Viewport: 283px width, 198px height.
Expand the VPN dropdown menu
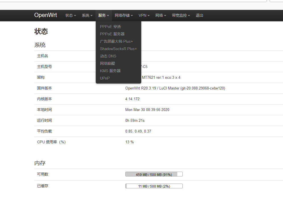[x=144, y=16]
